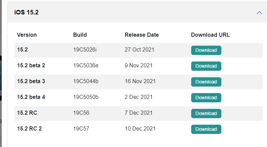Collapse the iOS 15.2 section chevron
267x147 pixels.
[x=259, y=13]
